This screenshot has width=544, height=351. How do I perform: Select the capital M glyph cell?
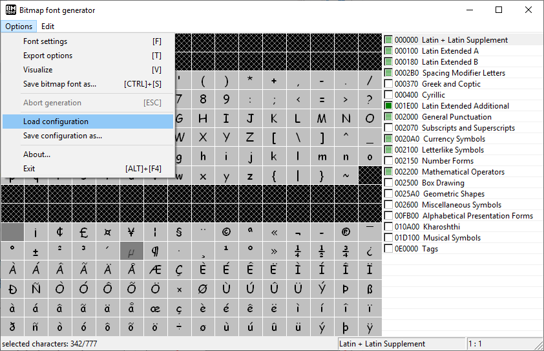click(x=322, y=118)
